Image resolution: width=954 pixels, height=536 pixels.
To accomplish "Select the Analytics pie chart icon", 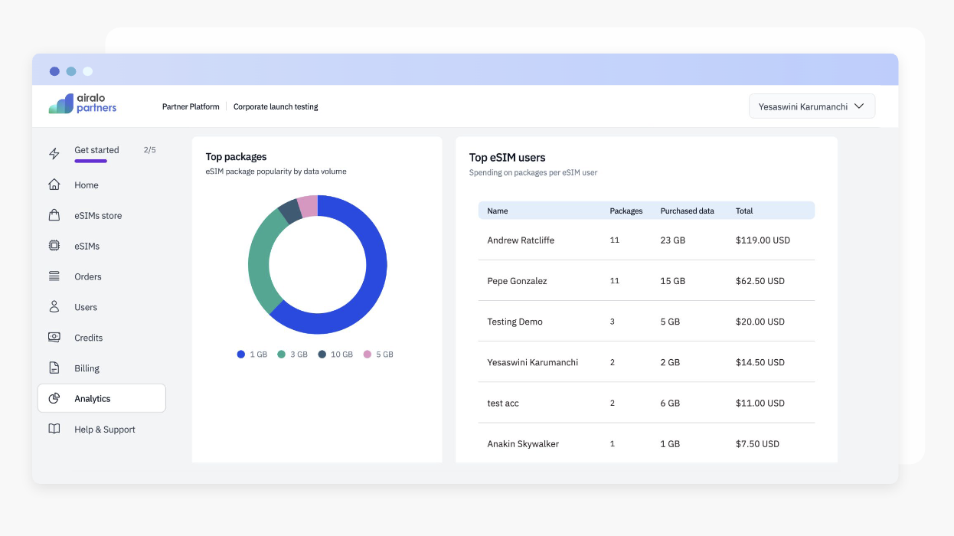I will [54, 398].
